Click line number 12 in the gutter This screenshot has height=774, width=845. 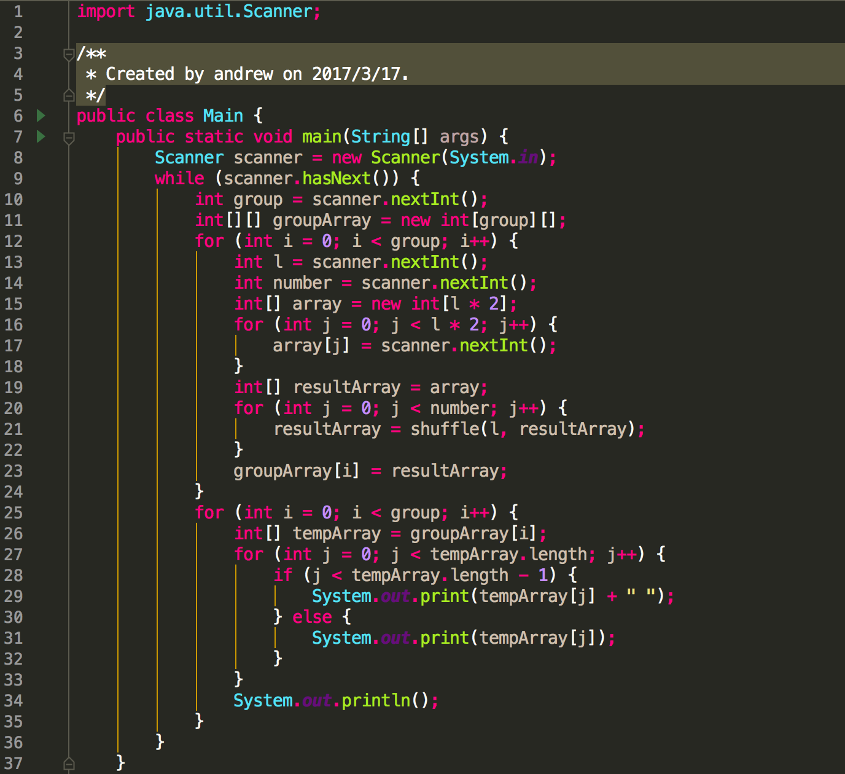[14, 241]
